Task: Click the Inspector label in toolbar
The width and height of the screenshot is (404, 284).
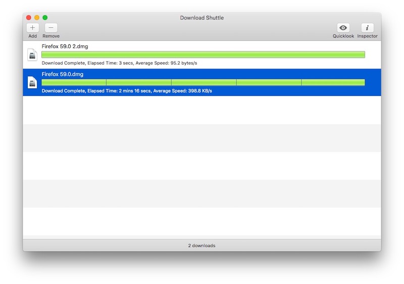Action: [367, 36]
